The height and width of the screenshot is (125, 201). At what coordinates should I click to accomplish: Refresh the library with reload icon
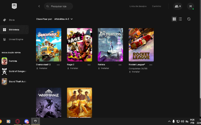189,19
